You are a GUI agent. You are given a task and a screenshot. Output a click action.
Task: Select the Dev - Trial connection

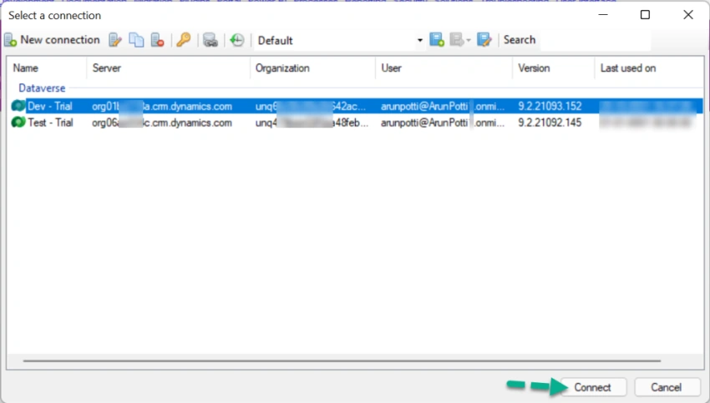[357, 106]
